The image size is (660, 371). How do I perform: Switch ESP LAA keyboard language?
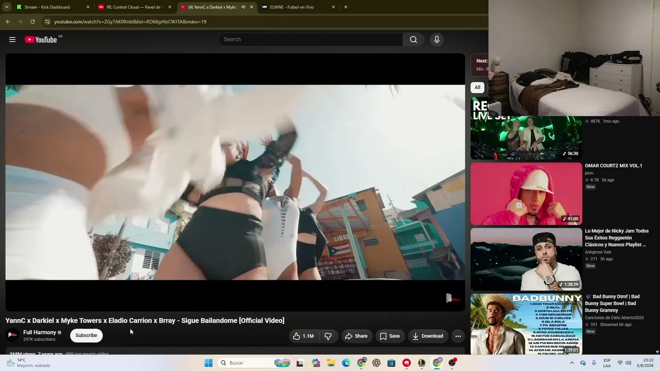point(607,363)
